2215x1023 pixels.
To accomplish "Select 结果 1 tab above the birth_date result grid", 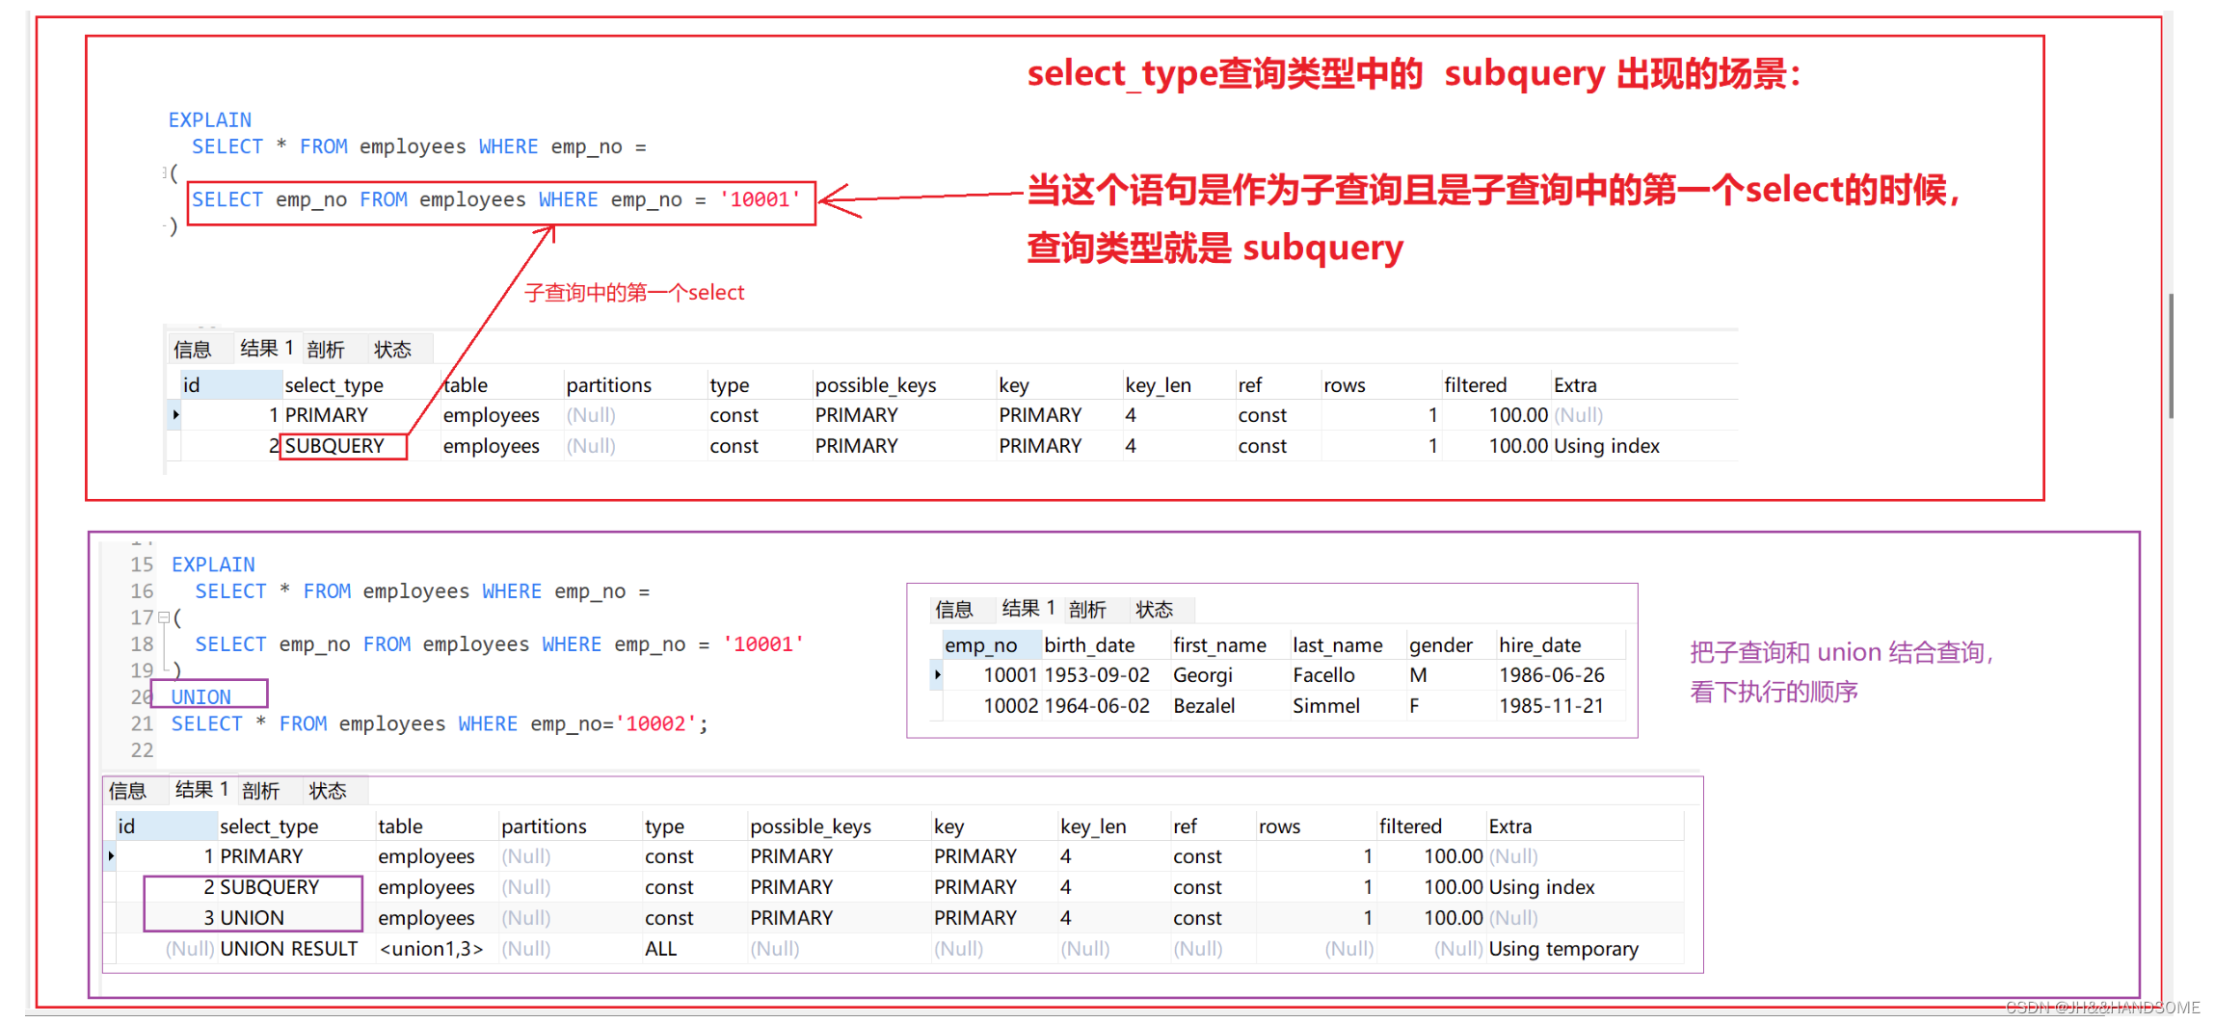I will (x=1028, y=608).
